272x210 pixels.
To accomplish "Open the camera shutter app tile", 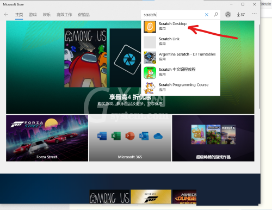I will click(x=126, y=58).
